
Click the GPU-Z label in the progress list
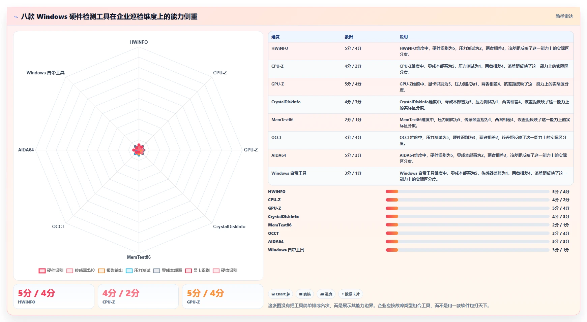[x=274, y=208]
